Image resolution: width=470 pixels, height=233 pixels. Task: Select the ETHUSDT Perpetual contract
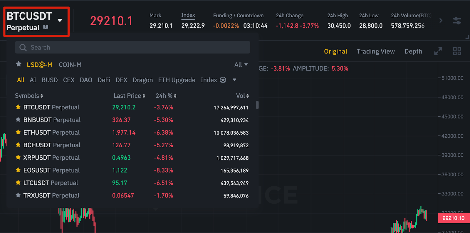coord(51,133)
